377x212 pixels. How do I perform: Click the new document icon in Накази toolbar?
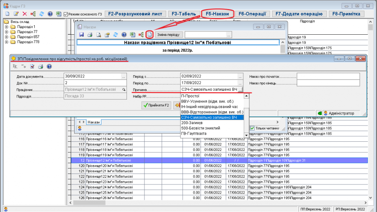[149, 35]
